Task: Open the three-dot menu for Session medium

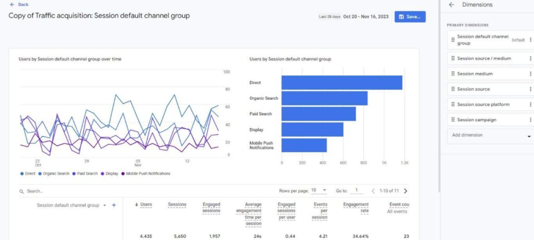Action: pyautogui.click(x=530, y=74)
